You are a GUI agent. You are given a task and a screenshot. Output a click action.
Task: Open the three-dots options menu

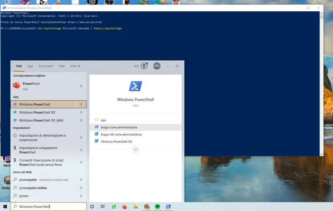point(168,66)
